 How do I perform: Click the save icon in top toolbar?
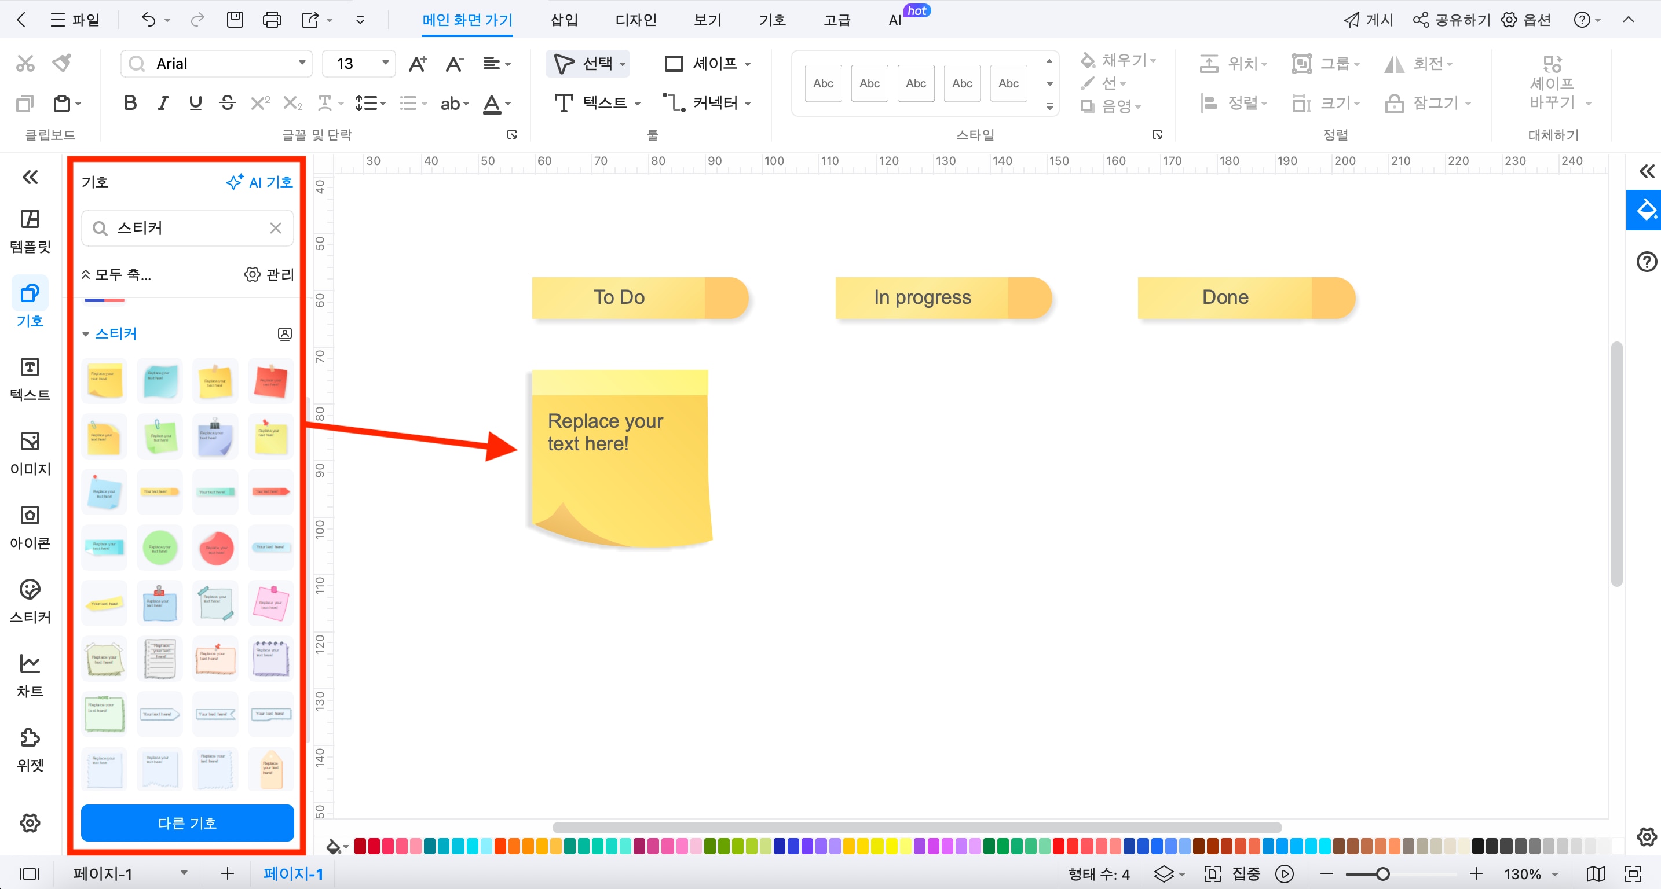click(235, 20)
